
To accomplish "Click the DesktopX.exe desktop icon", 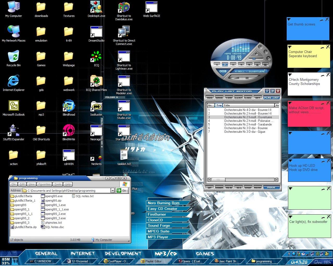I will 96,9.
